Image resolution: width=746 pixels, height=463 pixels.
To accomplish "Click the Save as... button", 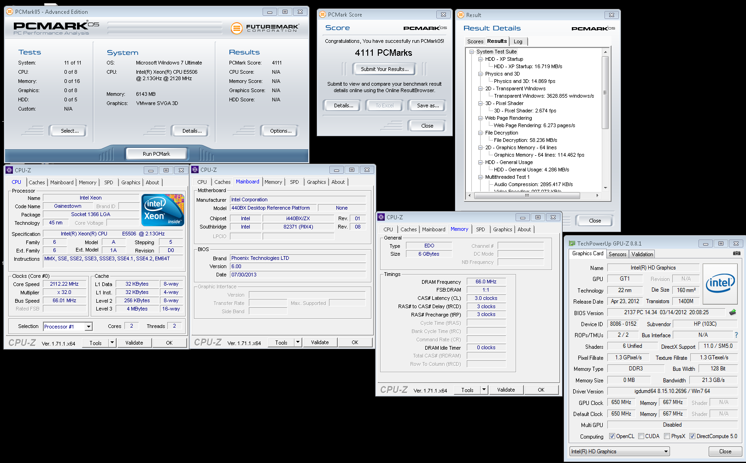I will [x=428, y=105].
